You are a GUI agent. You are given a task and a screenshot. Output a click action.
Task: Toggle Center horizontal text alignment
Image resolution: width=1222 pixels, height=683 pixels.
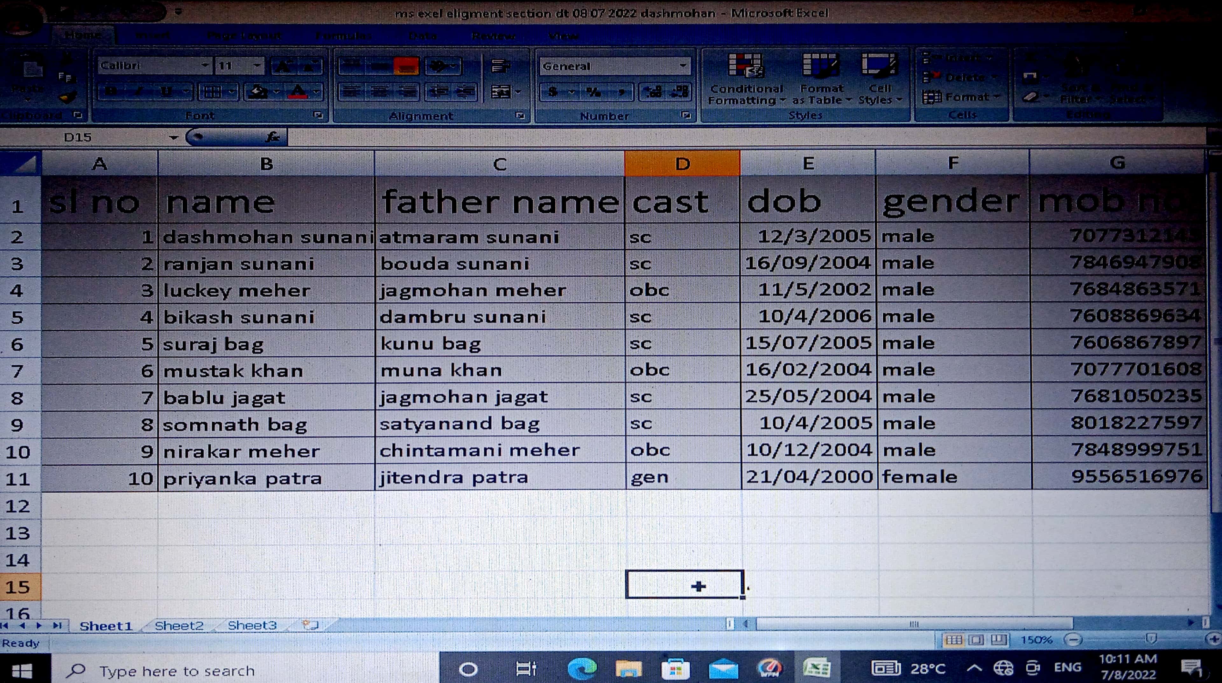[x=380, y=92]
